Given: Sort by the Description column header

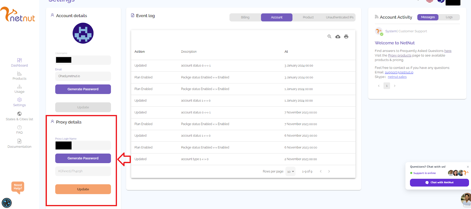Looking at the screenshot, I should pyautogui.click(x=189, y=52).
